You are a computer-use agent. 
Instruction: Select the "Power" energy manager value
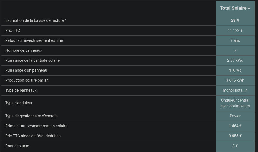(235, 116)
